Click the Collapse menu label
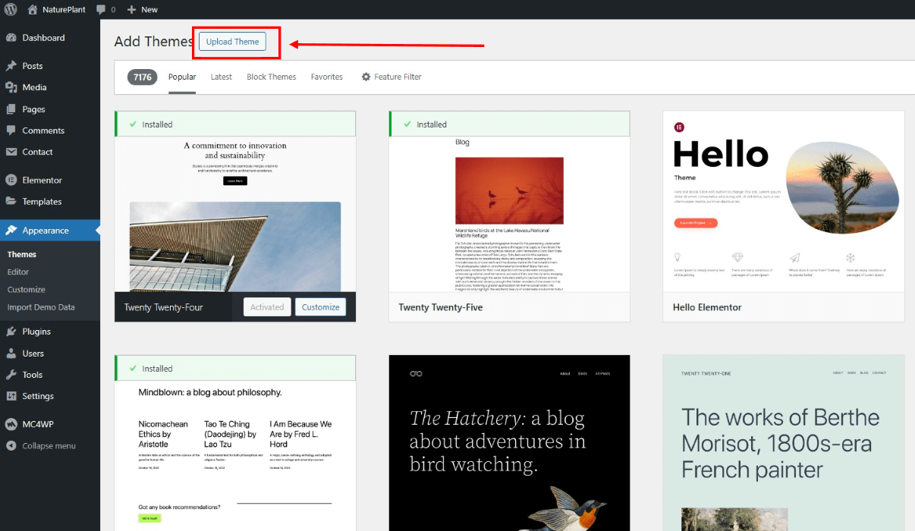Screen dimensions: 915x531 coord(49,446)
